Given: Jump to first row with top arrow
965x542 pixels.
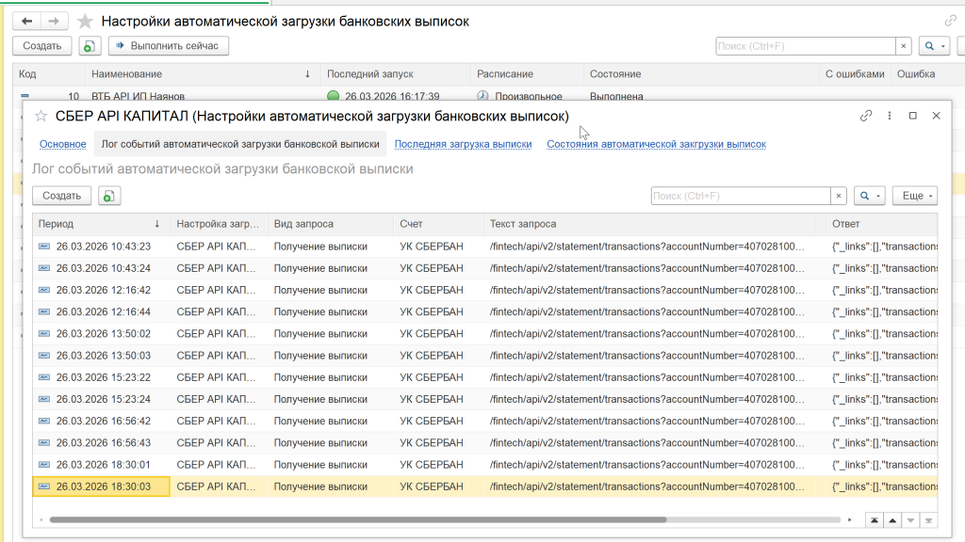Looking at the screenshot, I should click(x=875, y=519).
